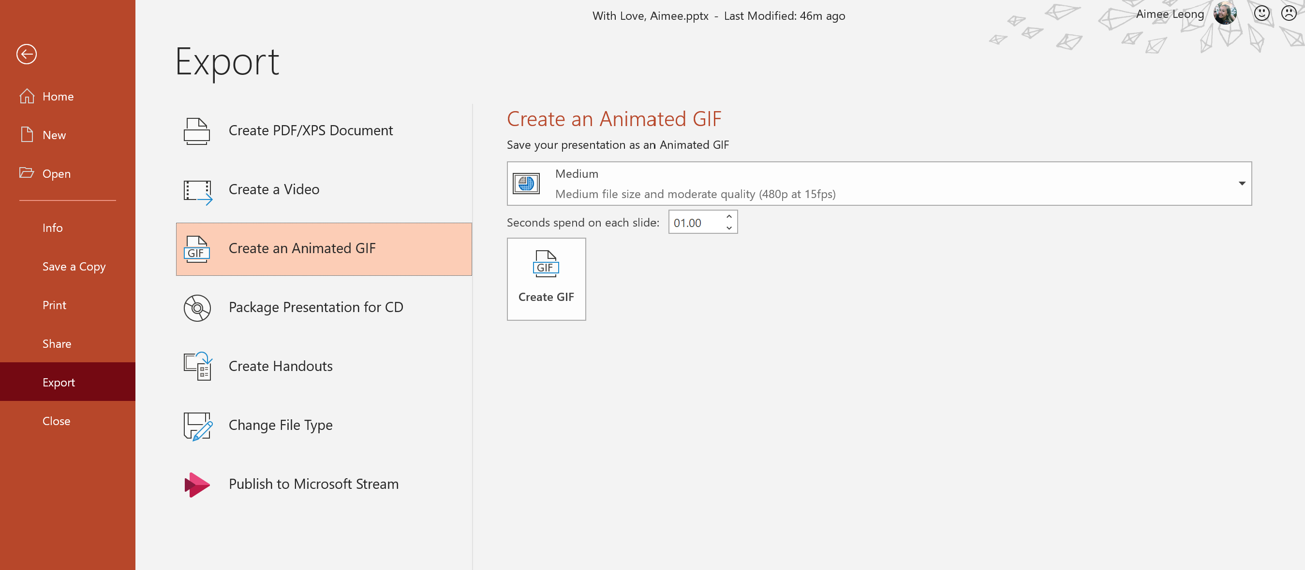Send a smile feedback face
This screenshot has width=1305, height=570.
point(1261,13)
